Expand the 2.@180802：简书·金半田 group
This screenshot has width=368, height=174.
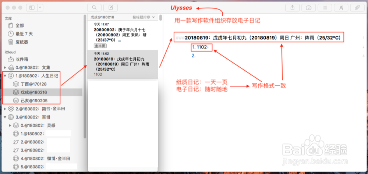(5, 109)
